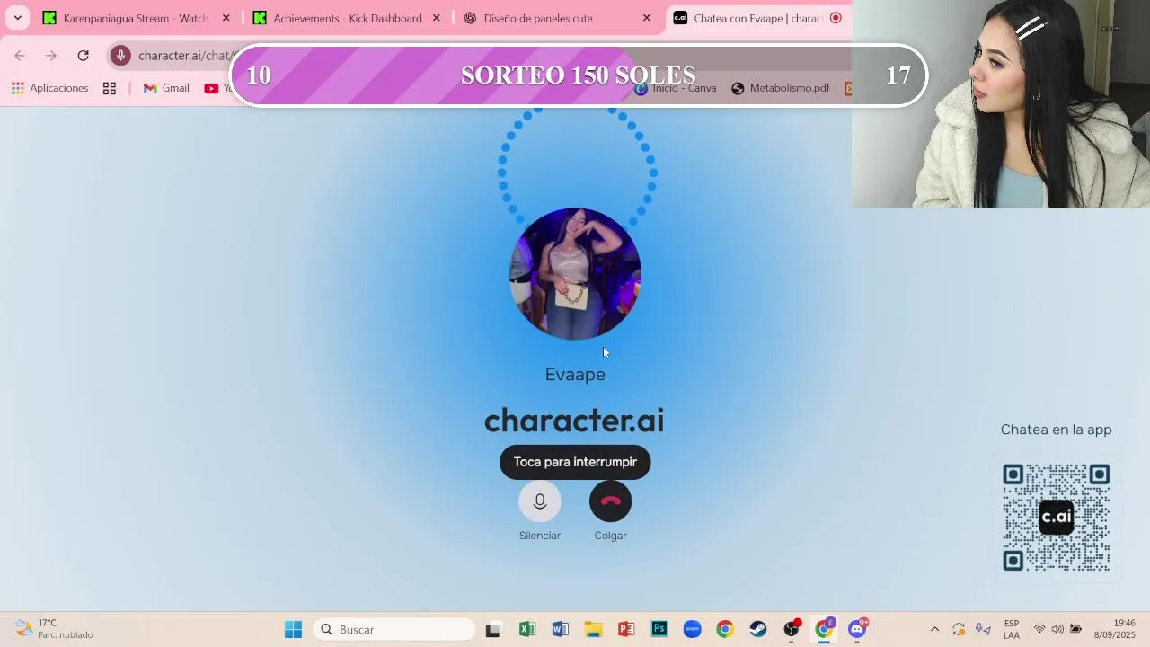Viewport: 1150px width, 647px height.
Task: Open the weather widget showing 17°C
Action: tap(56, 629)
